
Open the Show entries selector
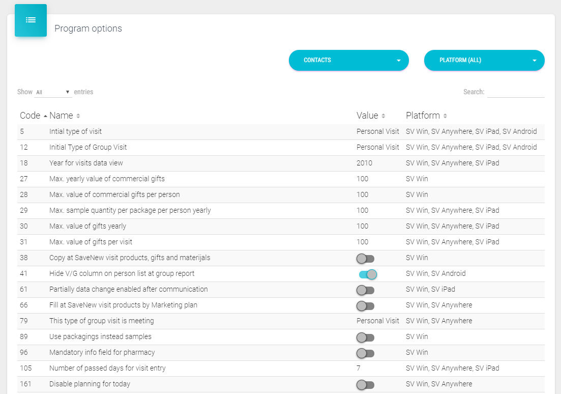(x=52, y=92)
